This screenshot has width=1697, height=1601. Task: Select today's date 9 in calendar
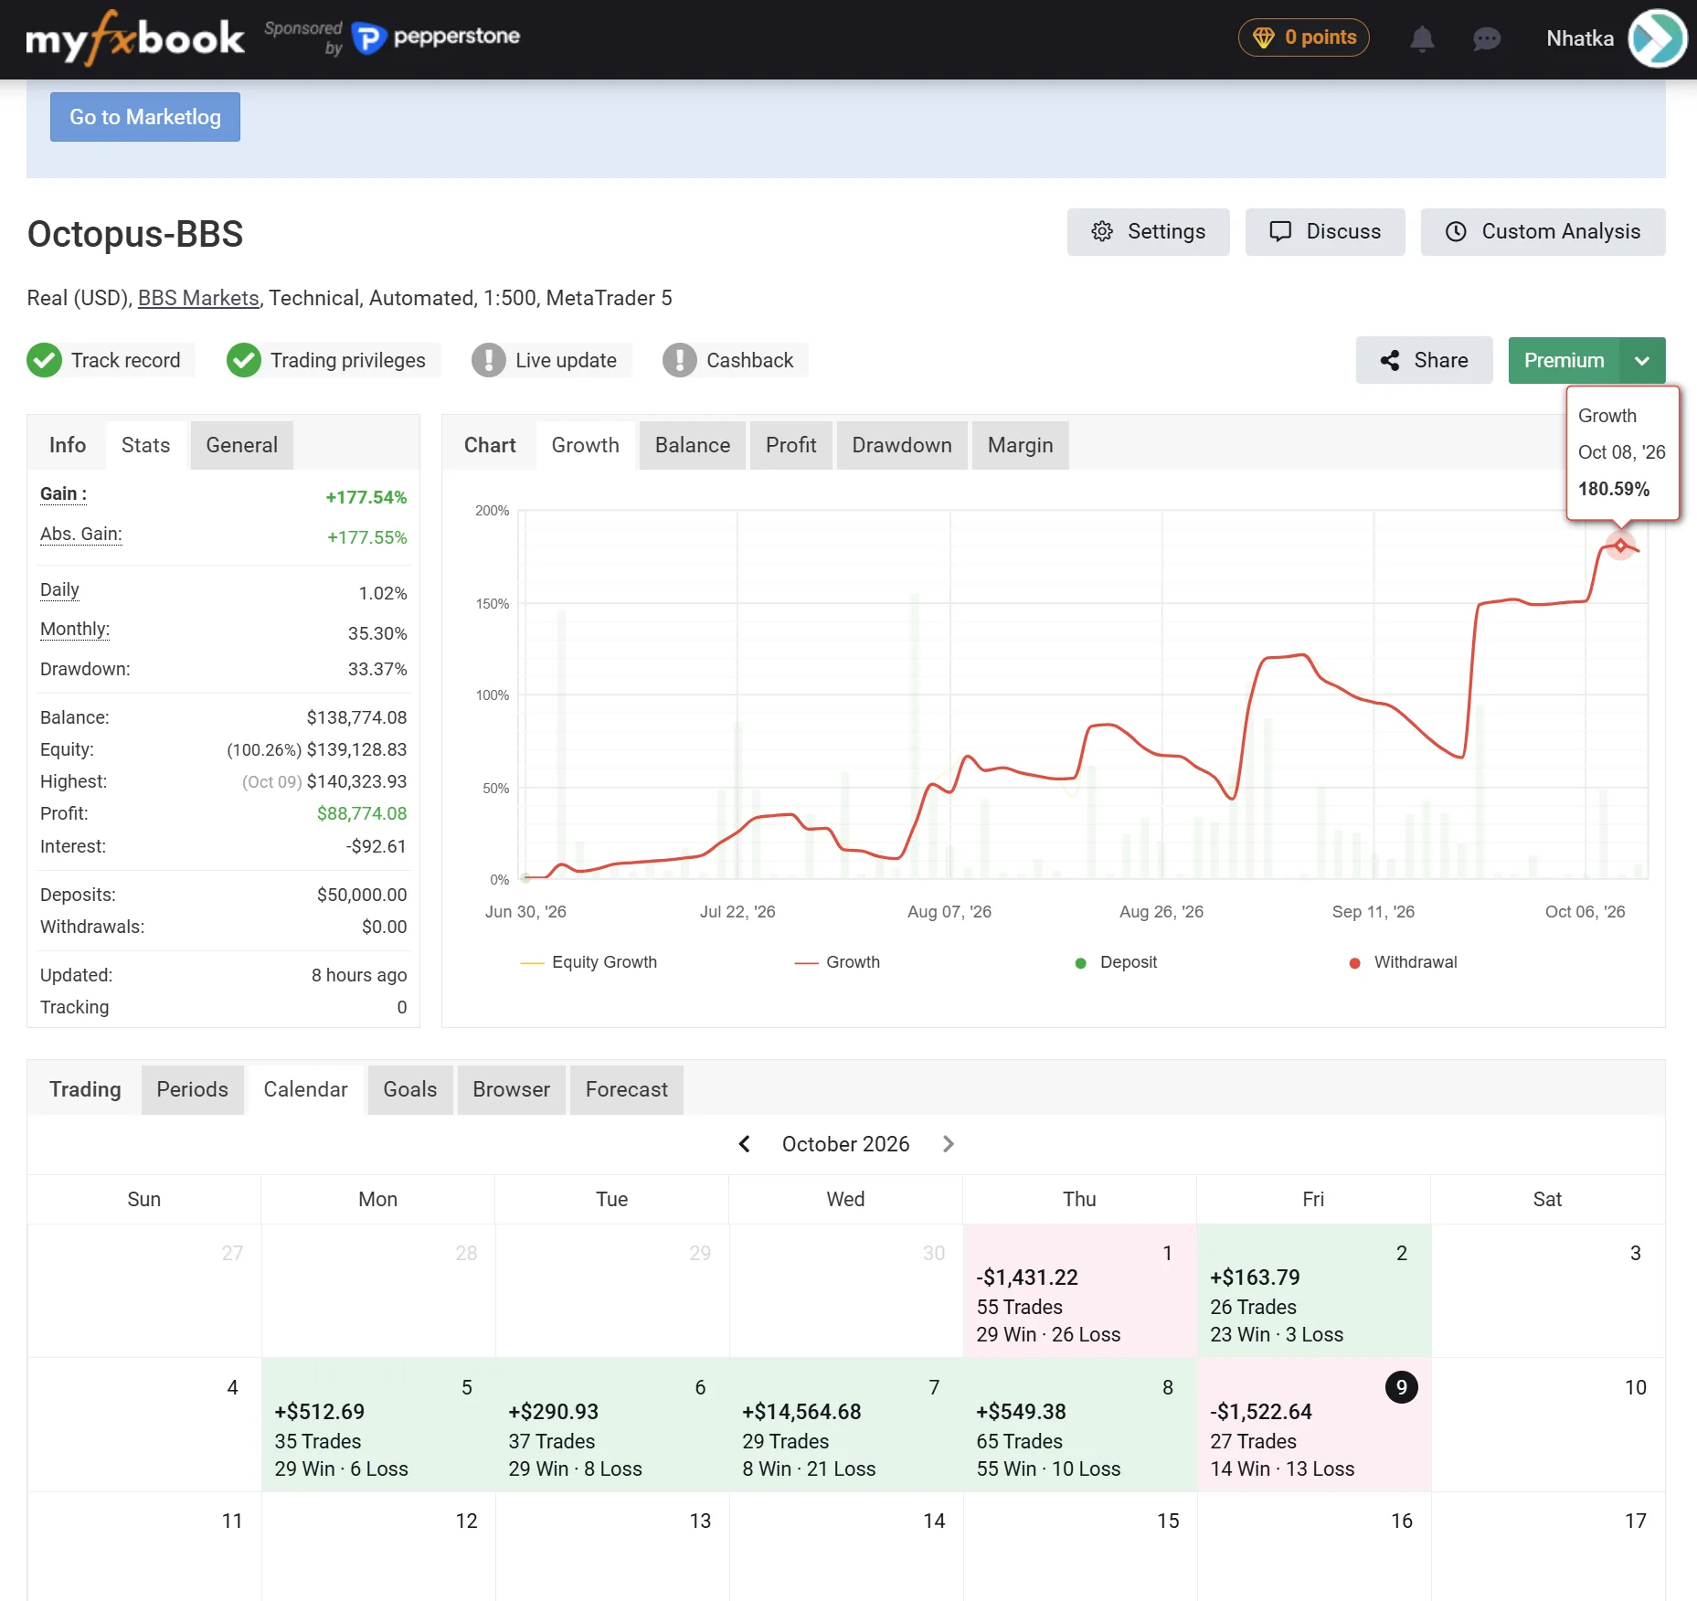[1401, 1387]
